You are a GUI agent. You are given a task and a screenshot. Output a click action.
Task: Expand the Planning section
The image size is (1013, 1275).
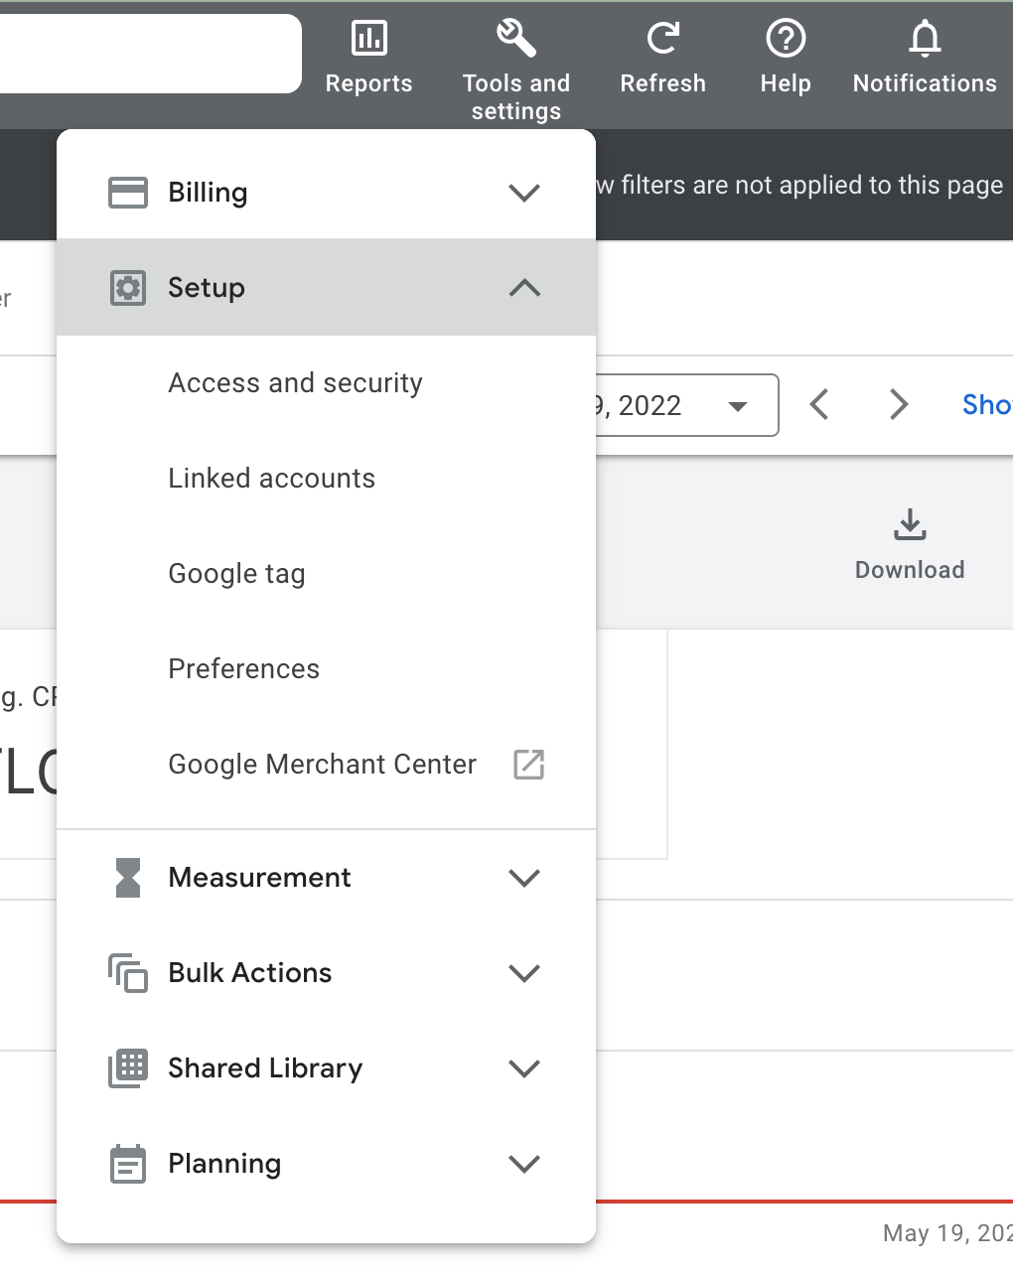click(x=523, y=1164)
